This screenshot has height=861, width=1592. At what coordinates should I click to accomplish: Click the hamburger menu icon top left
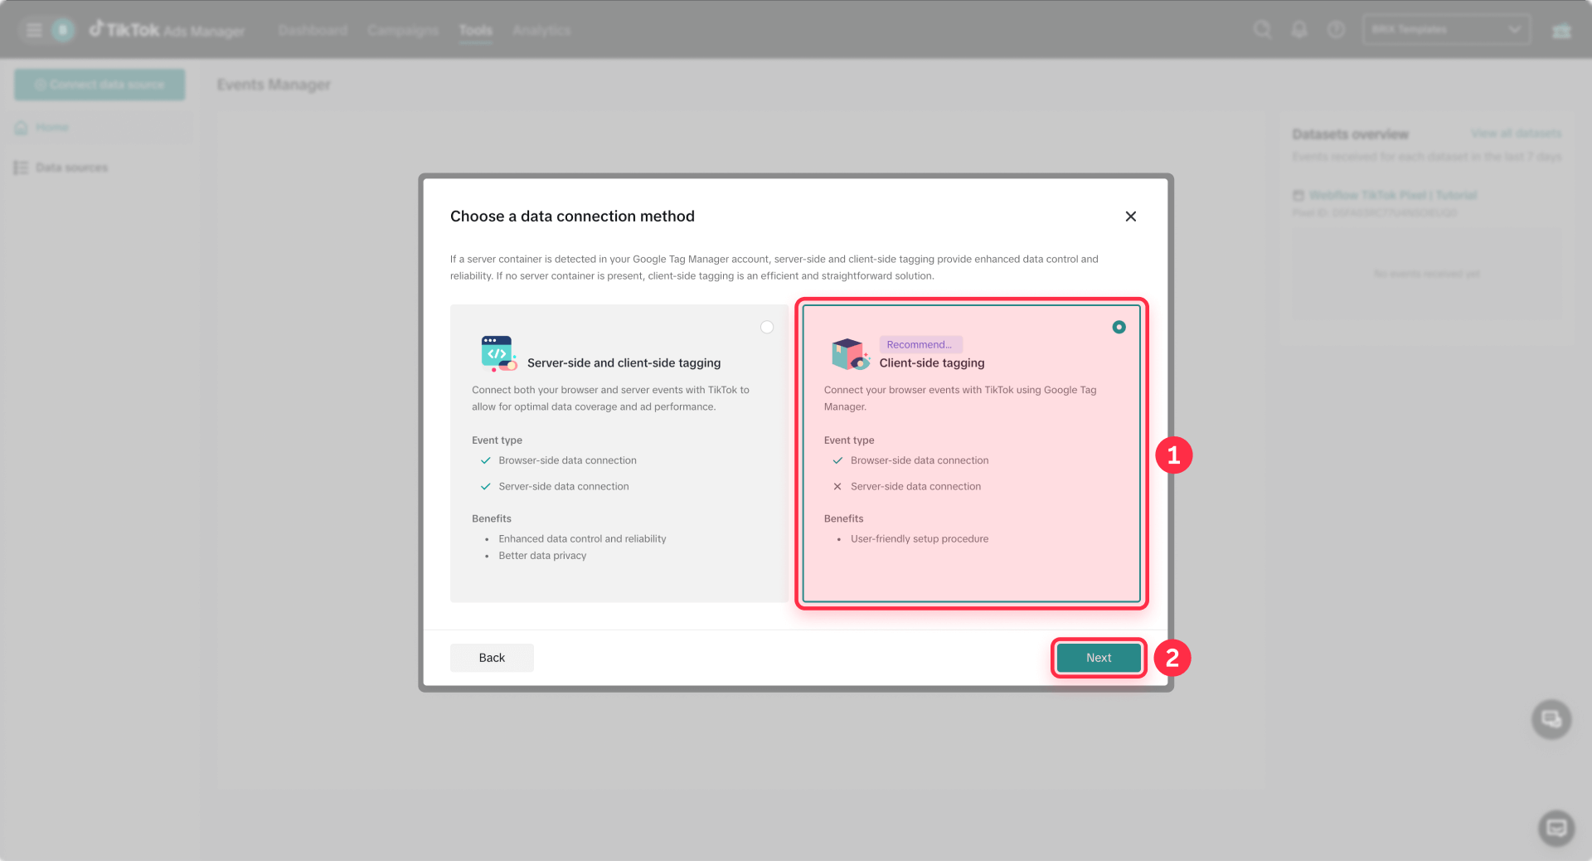point(32,29)
